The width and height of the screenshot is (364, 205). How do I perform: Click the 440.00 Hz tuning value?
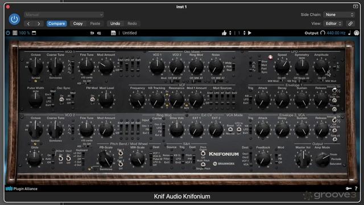point(336,33)
